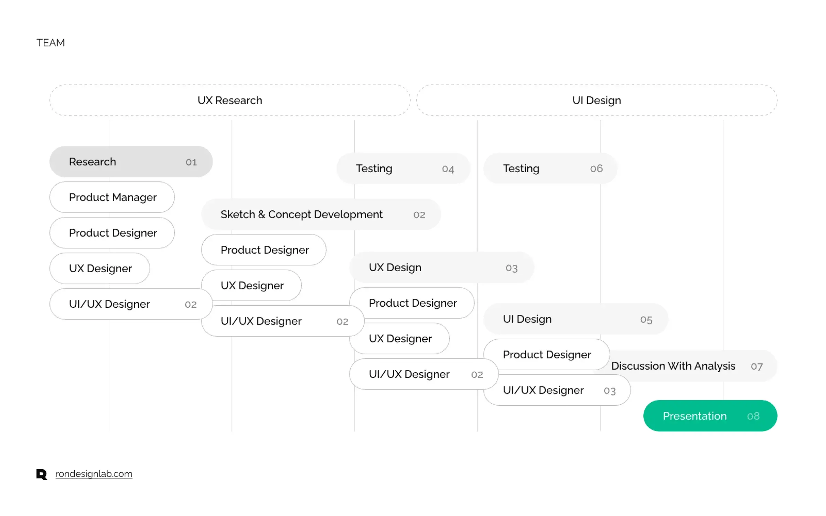
Task: Select the UI Design dashed phase header
Action: pyautogui.click(x=597, y=100)
